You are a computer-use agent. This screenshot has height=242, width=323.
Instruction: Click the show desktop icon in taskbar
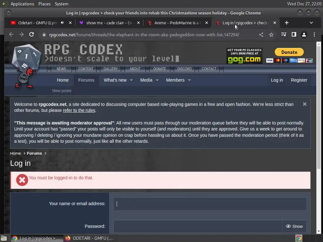point(4,238)
